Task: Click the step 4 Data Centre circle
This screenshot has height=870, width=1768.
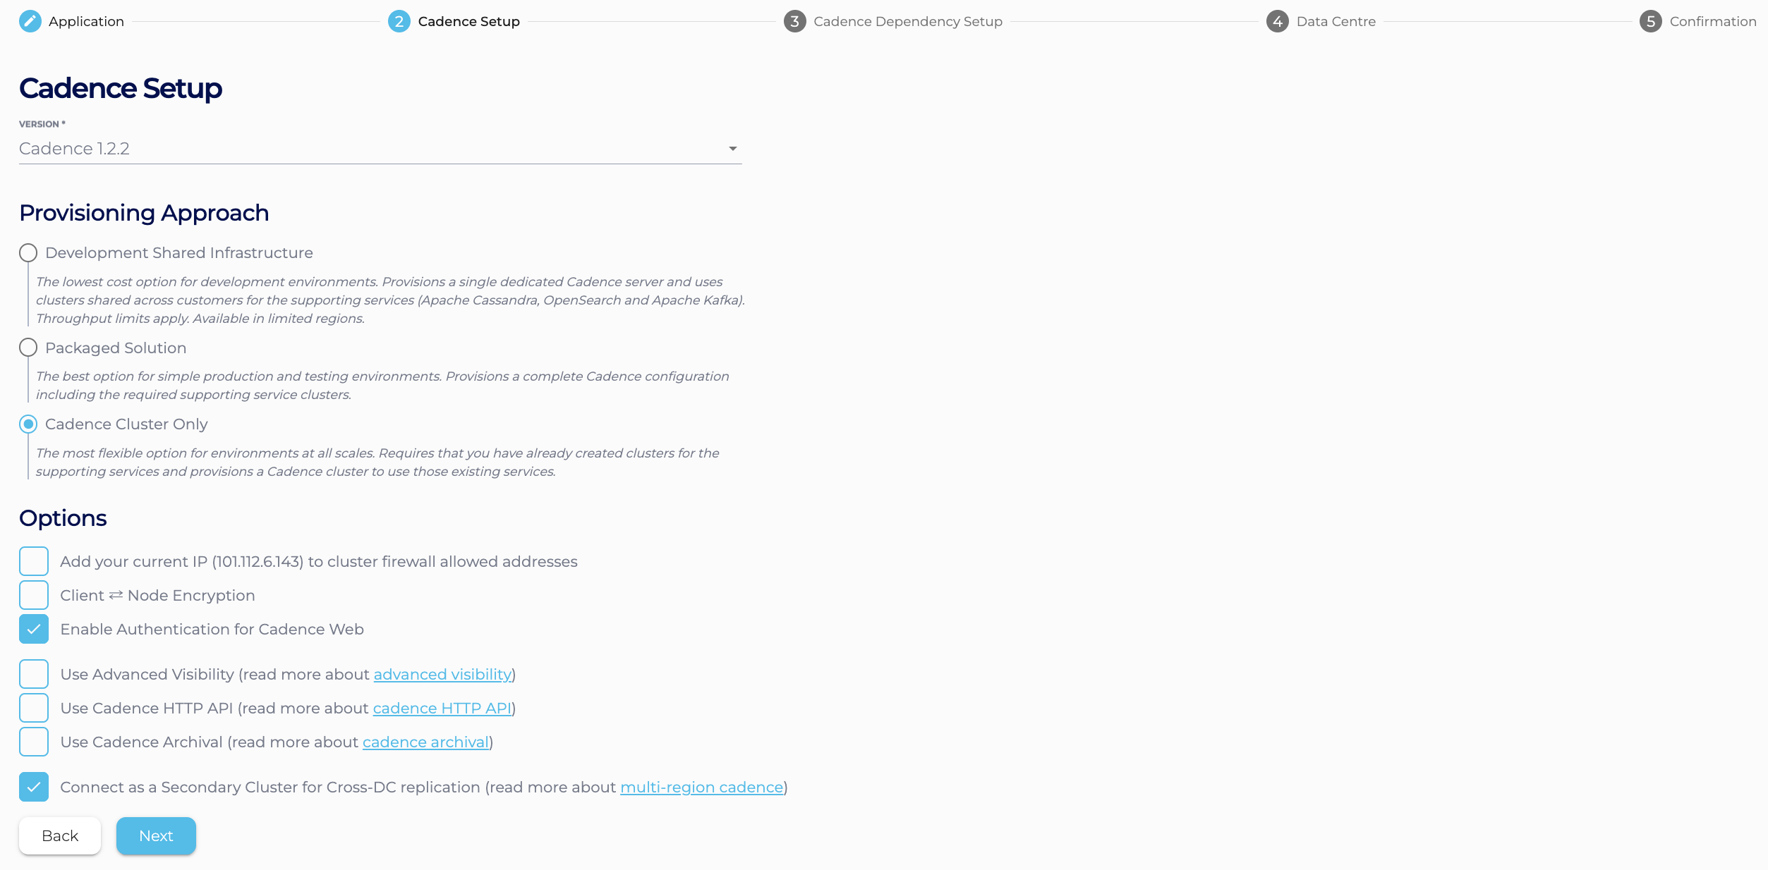Action: 1277,21
